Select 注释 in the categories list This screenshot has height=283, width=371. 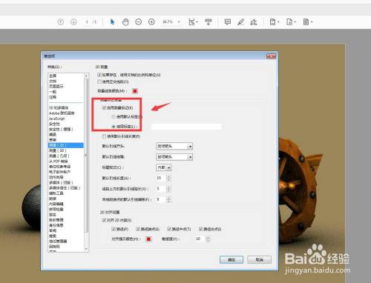(53, 97)
